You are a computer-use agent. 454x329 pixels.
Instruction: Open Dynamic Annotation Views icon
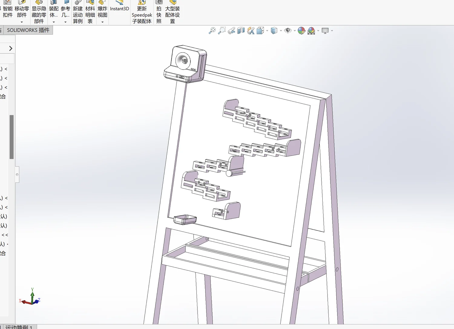(x=251, y=31)
